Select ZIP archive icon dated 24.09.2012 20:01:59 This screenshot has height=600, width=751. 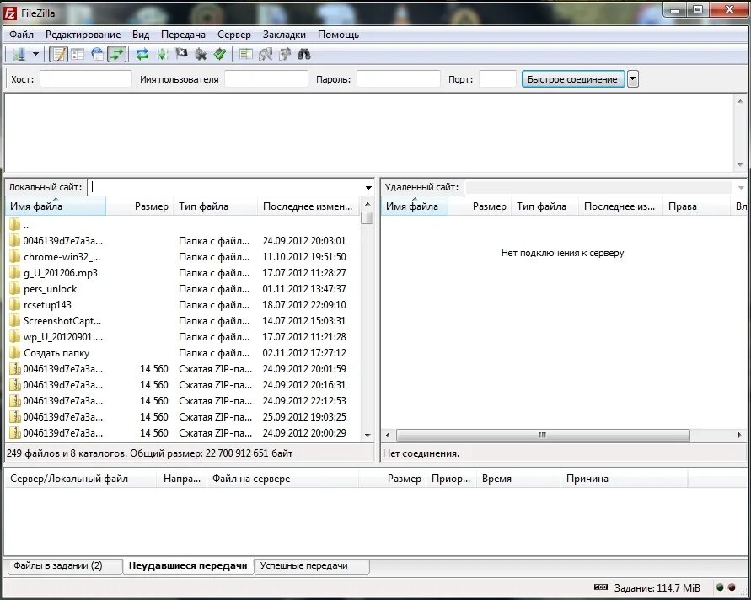coord(15,369)
